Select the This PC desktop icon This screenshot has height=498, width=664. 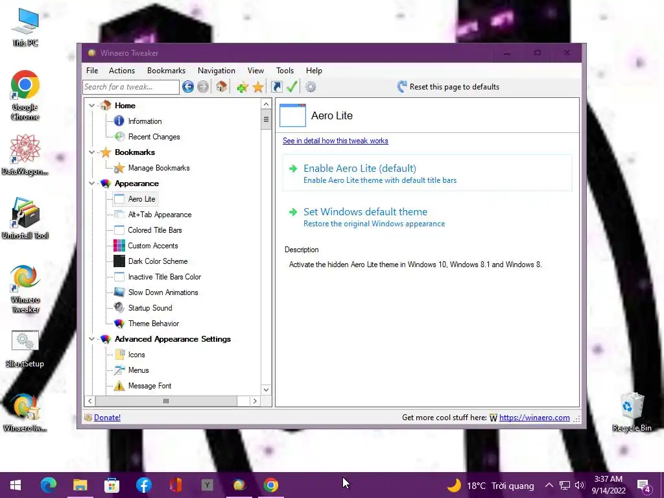25,27
